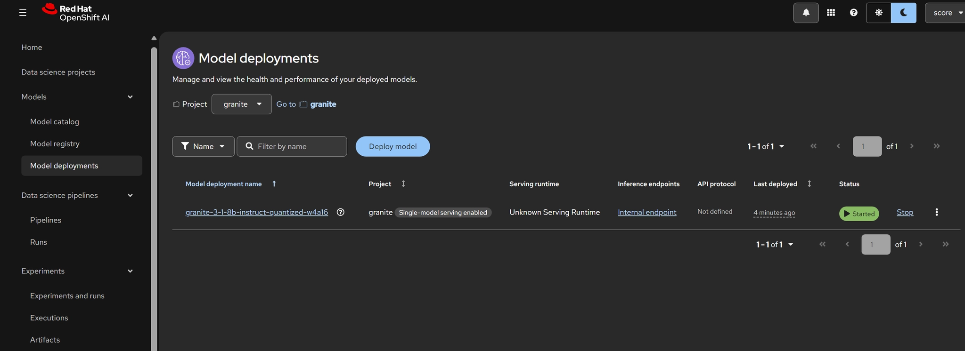The height and width of the screenshot is (351, 965).
Task: Open top items-per-page 1-1 of 1 dropdown
Action: point(766,146)
